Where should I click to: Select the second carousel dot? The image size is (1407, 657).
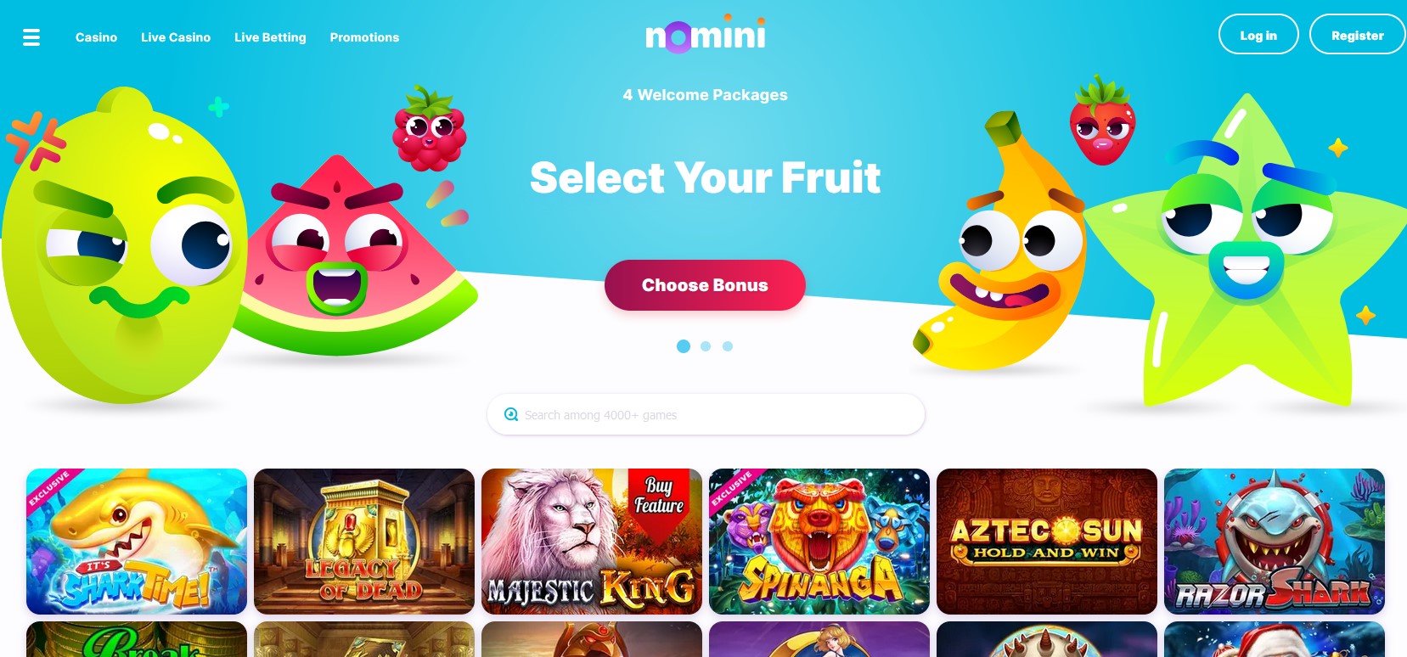[706, 346]
